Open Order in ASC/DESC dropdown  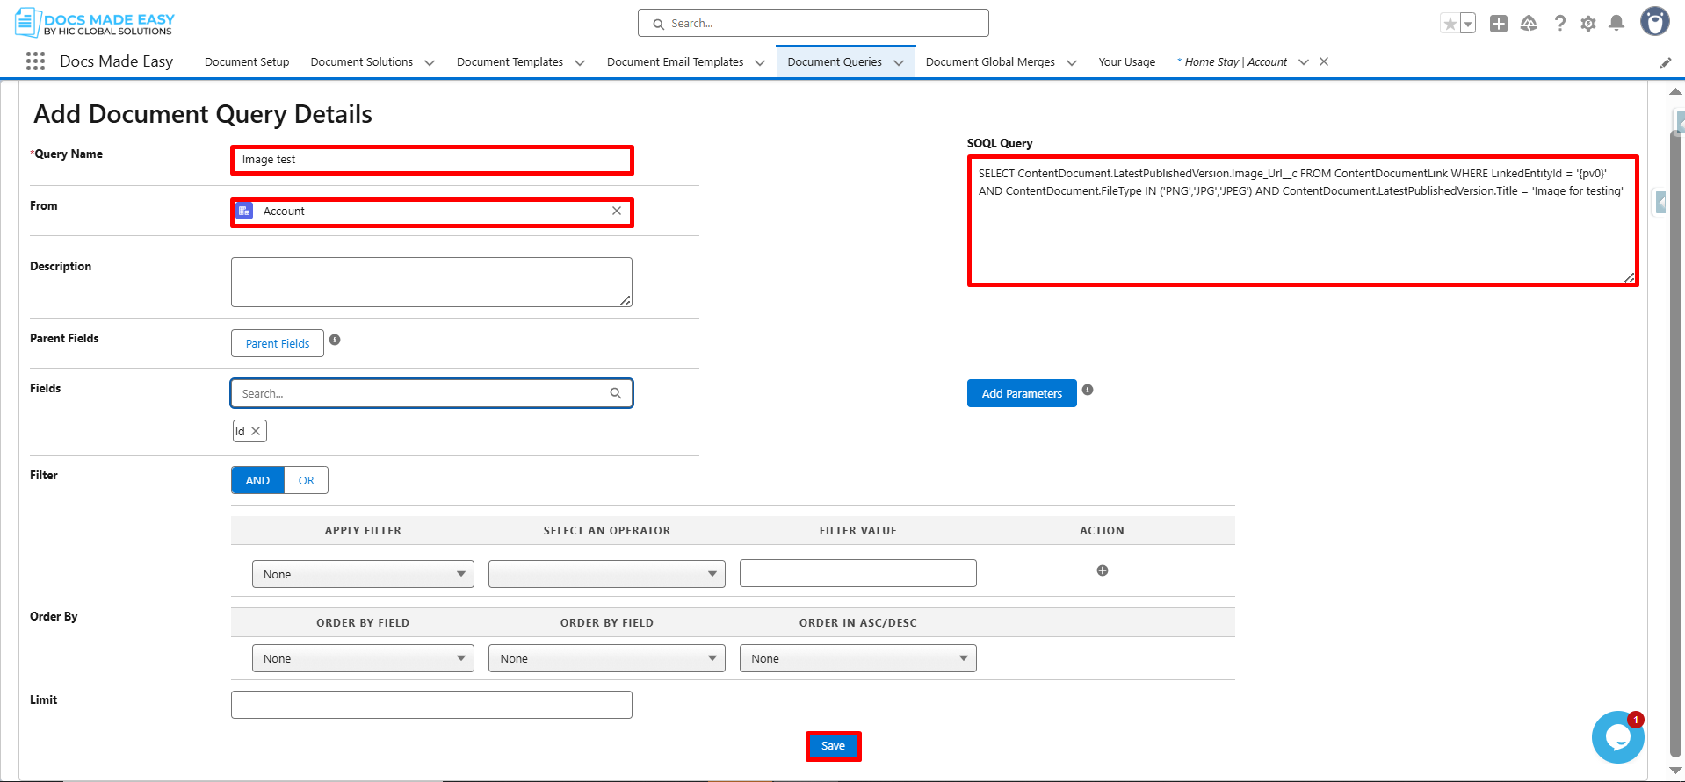[857, 658]
